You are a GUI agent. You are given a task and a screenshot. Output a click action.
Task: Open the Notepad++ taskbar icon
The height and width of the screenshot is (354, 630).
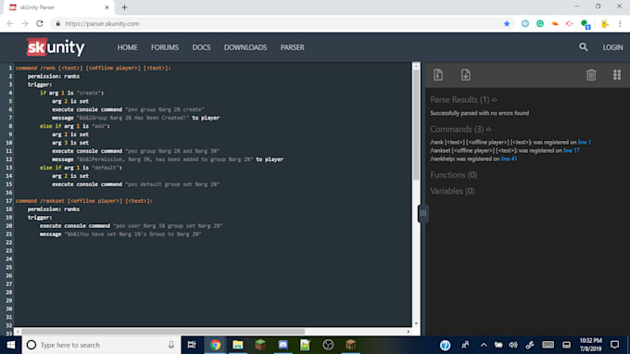click(x=306, y=345)
